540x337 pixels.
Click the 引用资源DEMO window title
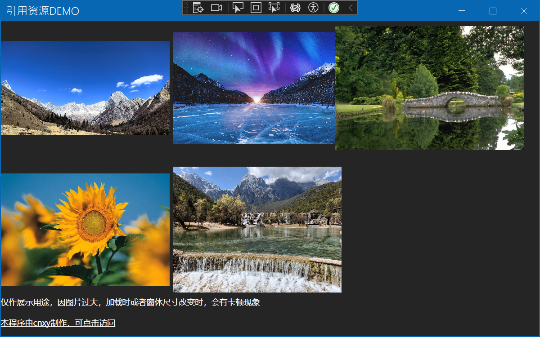coord(43,11)
